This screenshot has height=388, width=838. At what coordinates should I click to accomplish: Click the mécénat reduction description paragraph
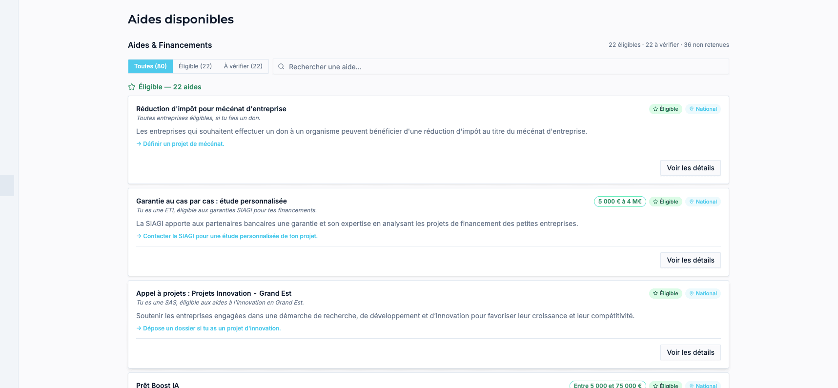362,131
